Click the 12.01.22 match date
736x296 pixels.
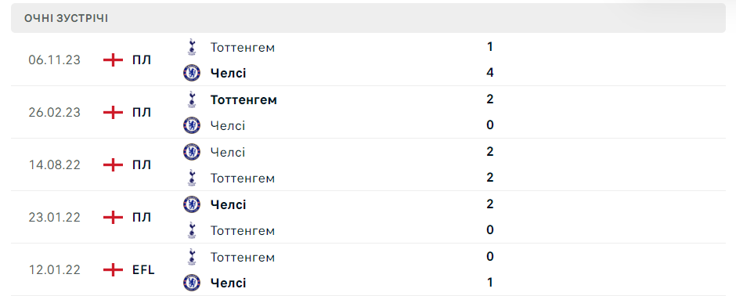55,270
